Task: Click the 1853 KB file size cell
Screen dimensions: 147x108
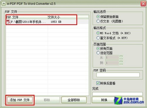Action: pos(56,22)
